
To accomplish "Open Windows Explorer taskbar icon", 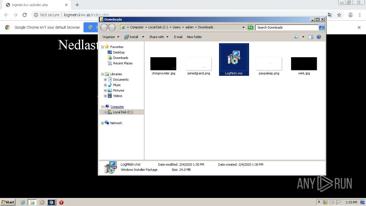I will click(x=32, y=202).
